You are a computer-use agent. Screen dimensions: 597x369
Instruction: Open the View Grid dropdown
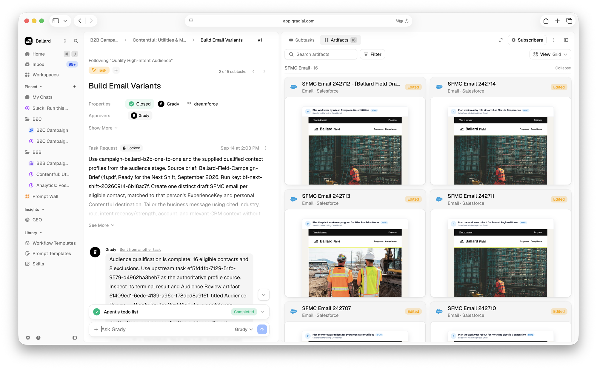click(550, 54)
